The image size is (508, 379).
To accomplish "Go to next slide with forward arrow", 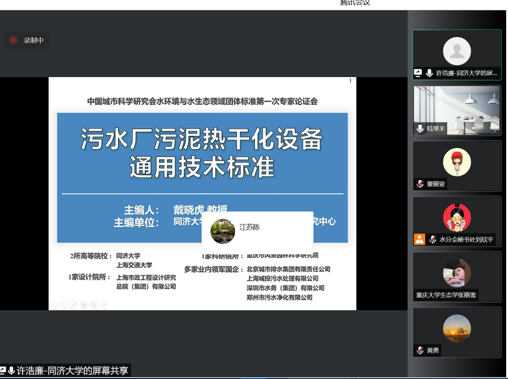I will [64, 305].
